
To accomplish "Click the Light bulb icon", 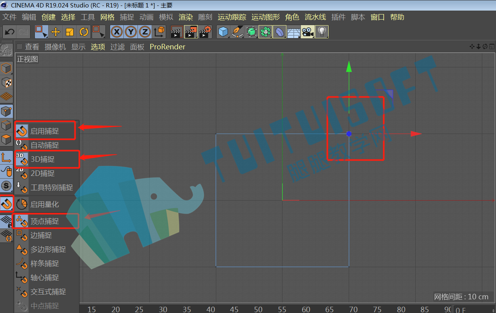I will 322,32.
